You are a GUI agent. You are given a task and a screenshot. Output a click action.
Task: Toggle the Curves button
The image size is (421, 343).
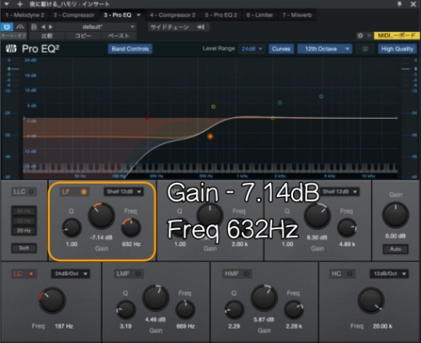click(x=281, y=49)
